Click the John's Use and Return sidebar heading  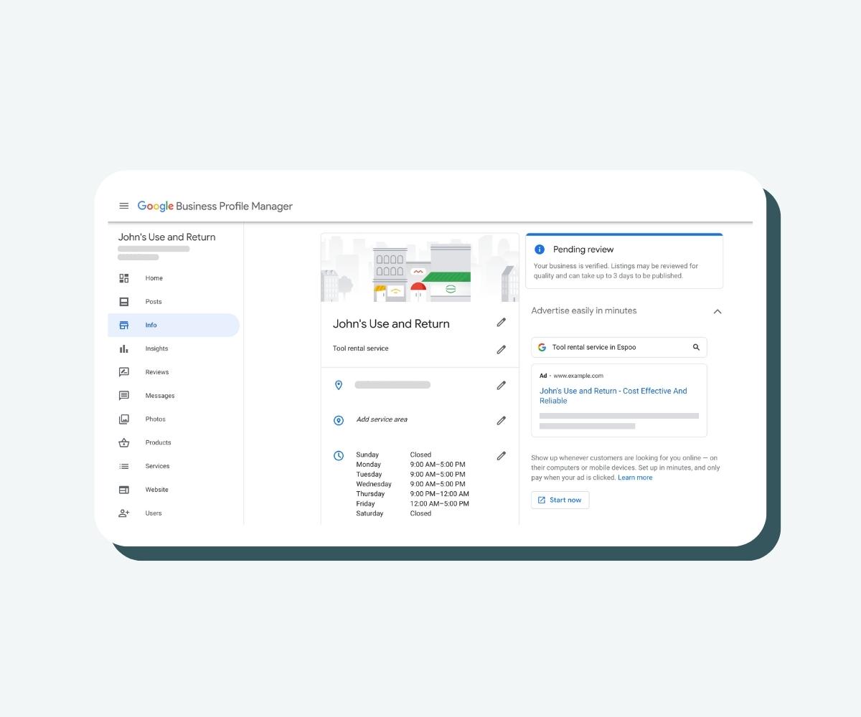click(x=166, y=237)
